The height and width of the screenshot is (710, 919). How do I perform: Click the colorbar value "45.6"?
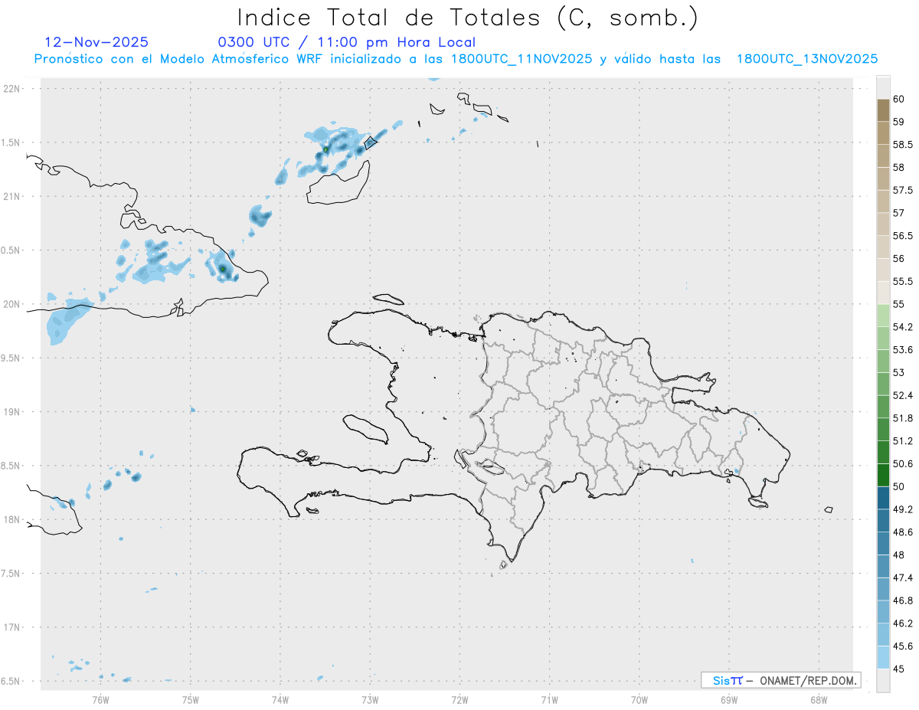(x=903, y=646)
